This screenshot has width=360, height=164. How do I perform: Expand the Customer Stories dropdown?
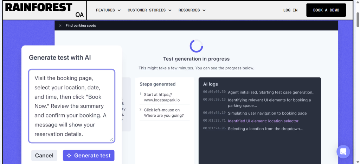tap(149, 10)
